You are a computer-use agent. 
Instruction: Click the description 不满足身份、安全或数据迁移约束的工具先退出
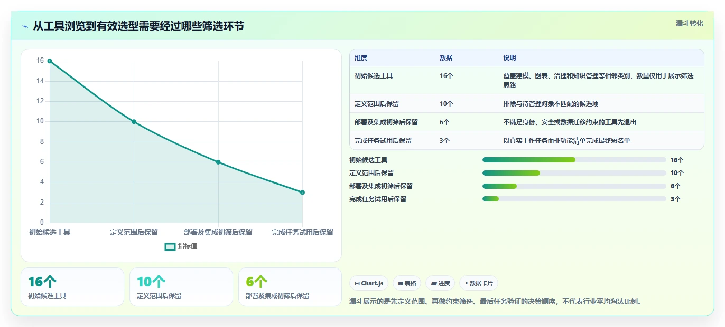(x=570, y=122)
